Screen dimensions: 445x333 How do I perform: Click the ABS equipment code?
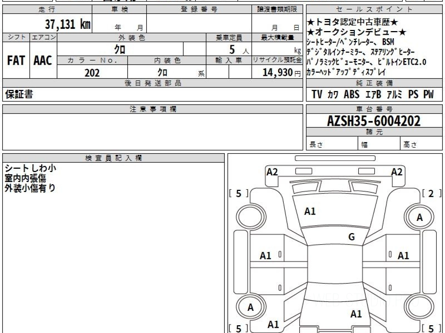(352, 95)
